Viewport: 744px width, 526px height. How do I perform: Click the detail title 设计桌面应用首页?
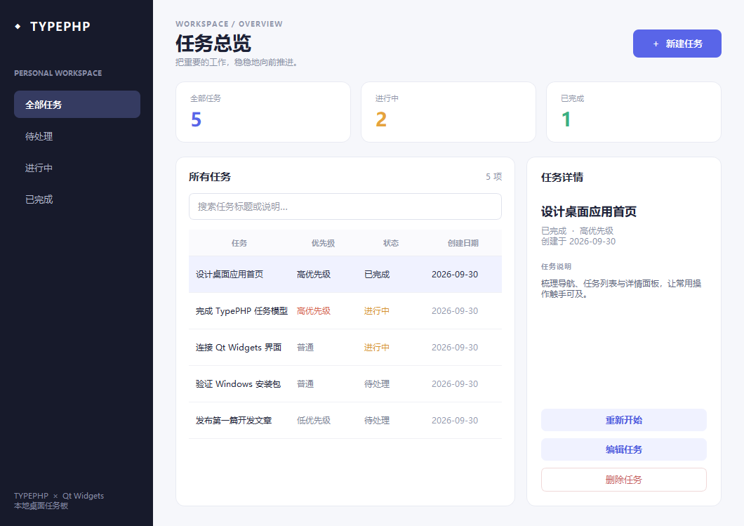pyautogui.click(x=589, y=211)
